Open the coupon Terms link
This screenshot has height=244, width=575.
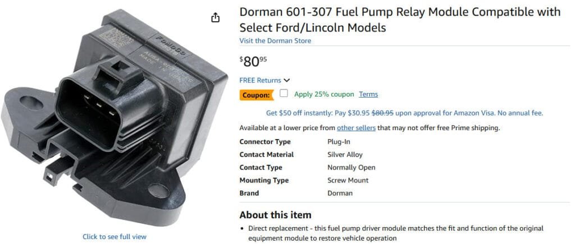coord(368,94)
